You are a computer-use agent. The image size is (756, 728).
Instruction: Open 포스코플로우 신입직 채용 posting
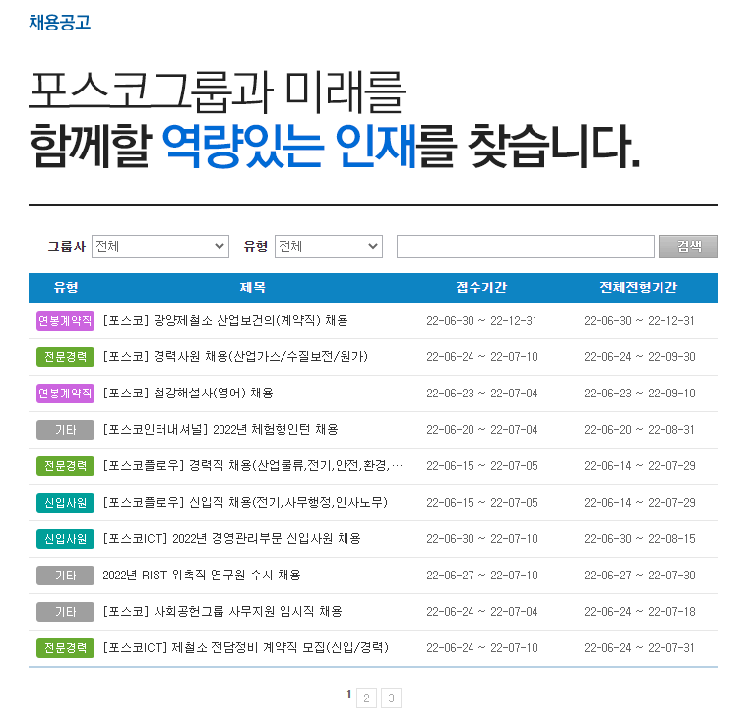[x=245, y=502]
